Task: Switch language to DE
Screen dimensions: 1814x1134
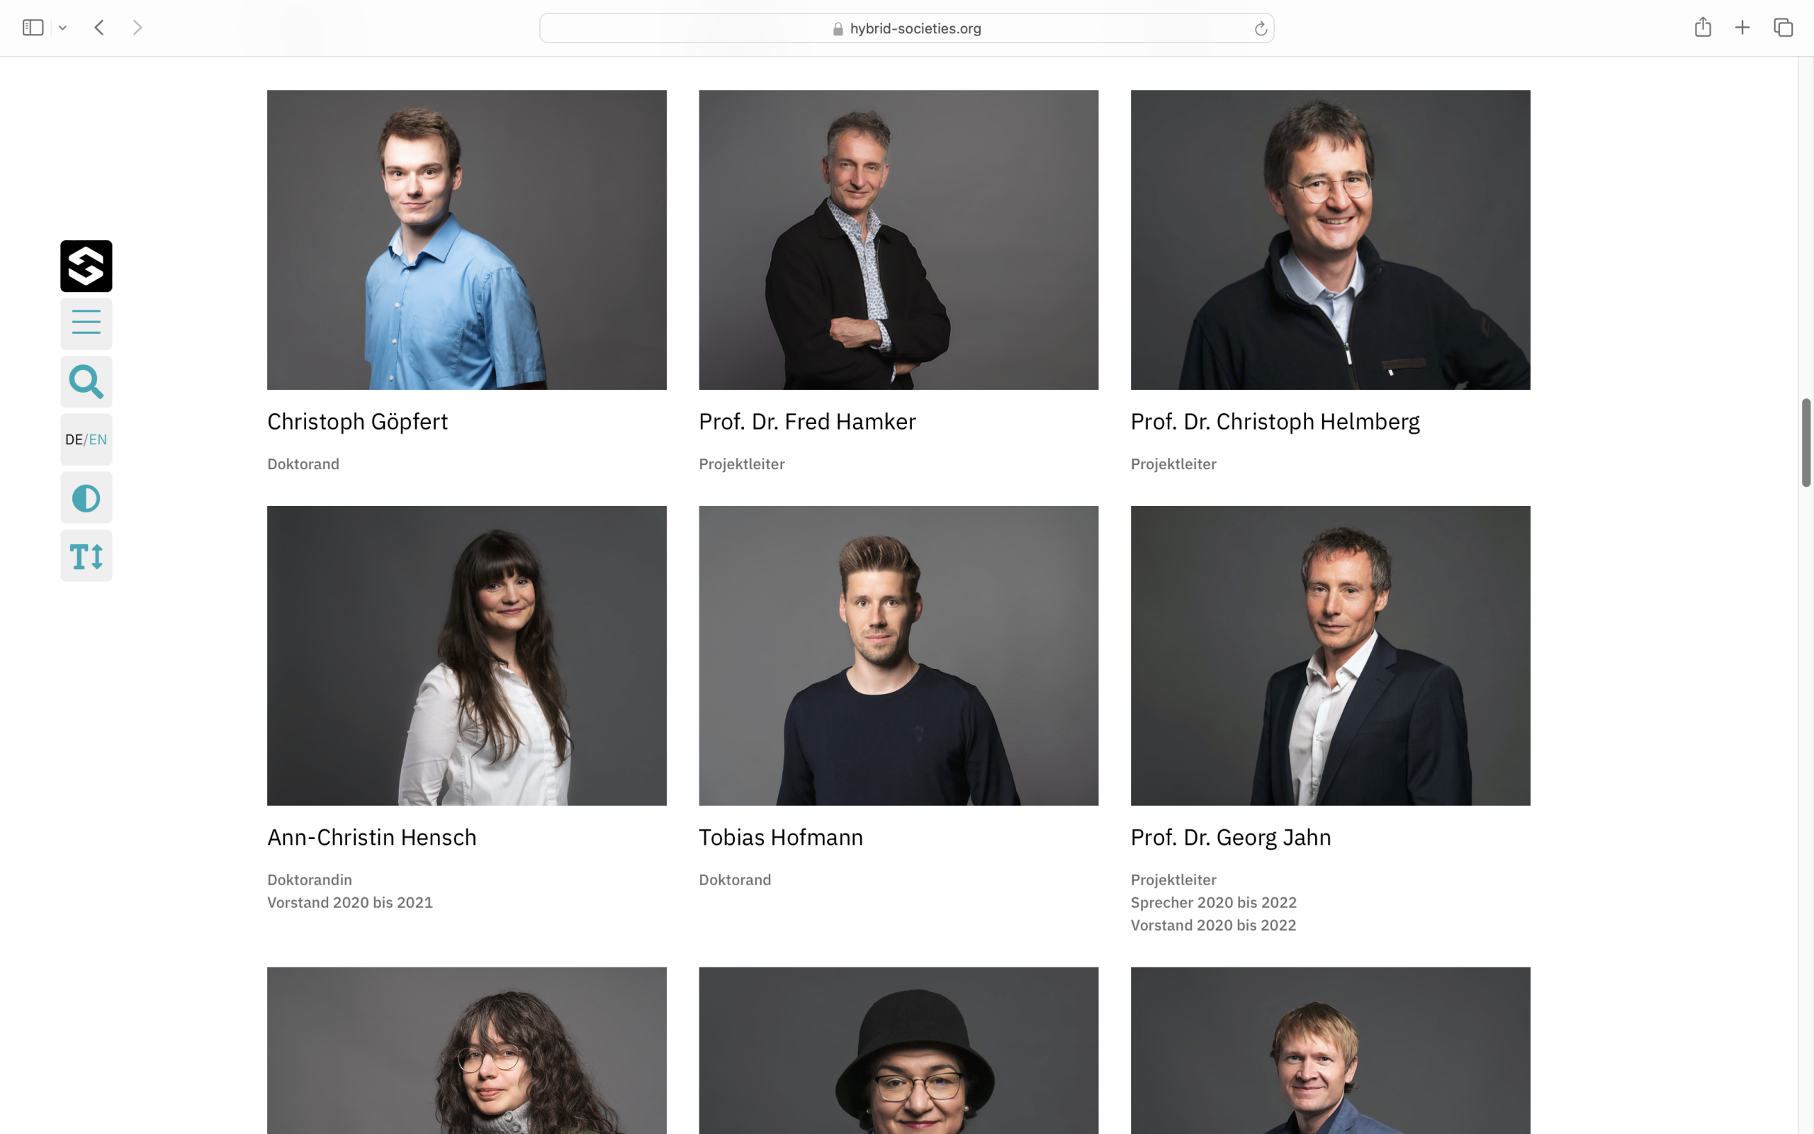Action: click(74, 439)
